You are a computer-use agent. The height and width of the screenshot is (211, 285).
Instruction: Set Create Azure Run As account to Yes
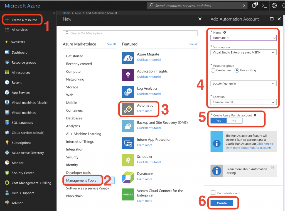[218, 121]
